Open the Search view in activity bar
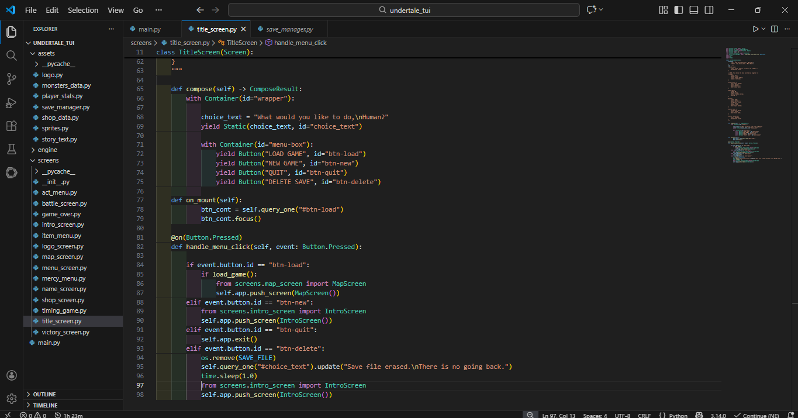The width and height of the screenshot is (798, 418). (x=11, y=55)
